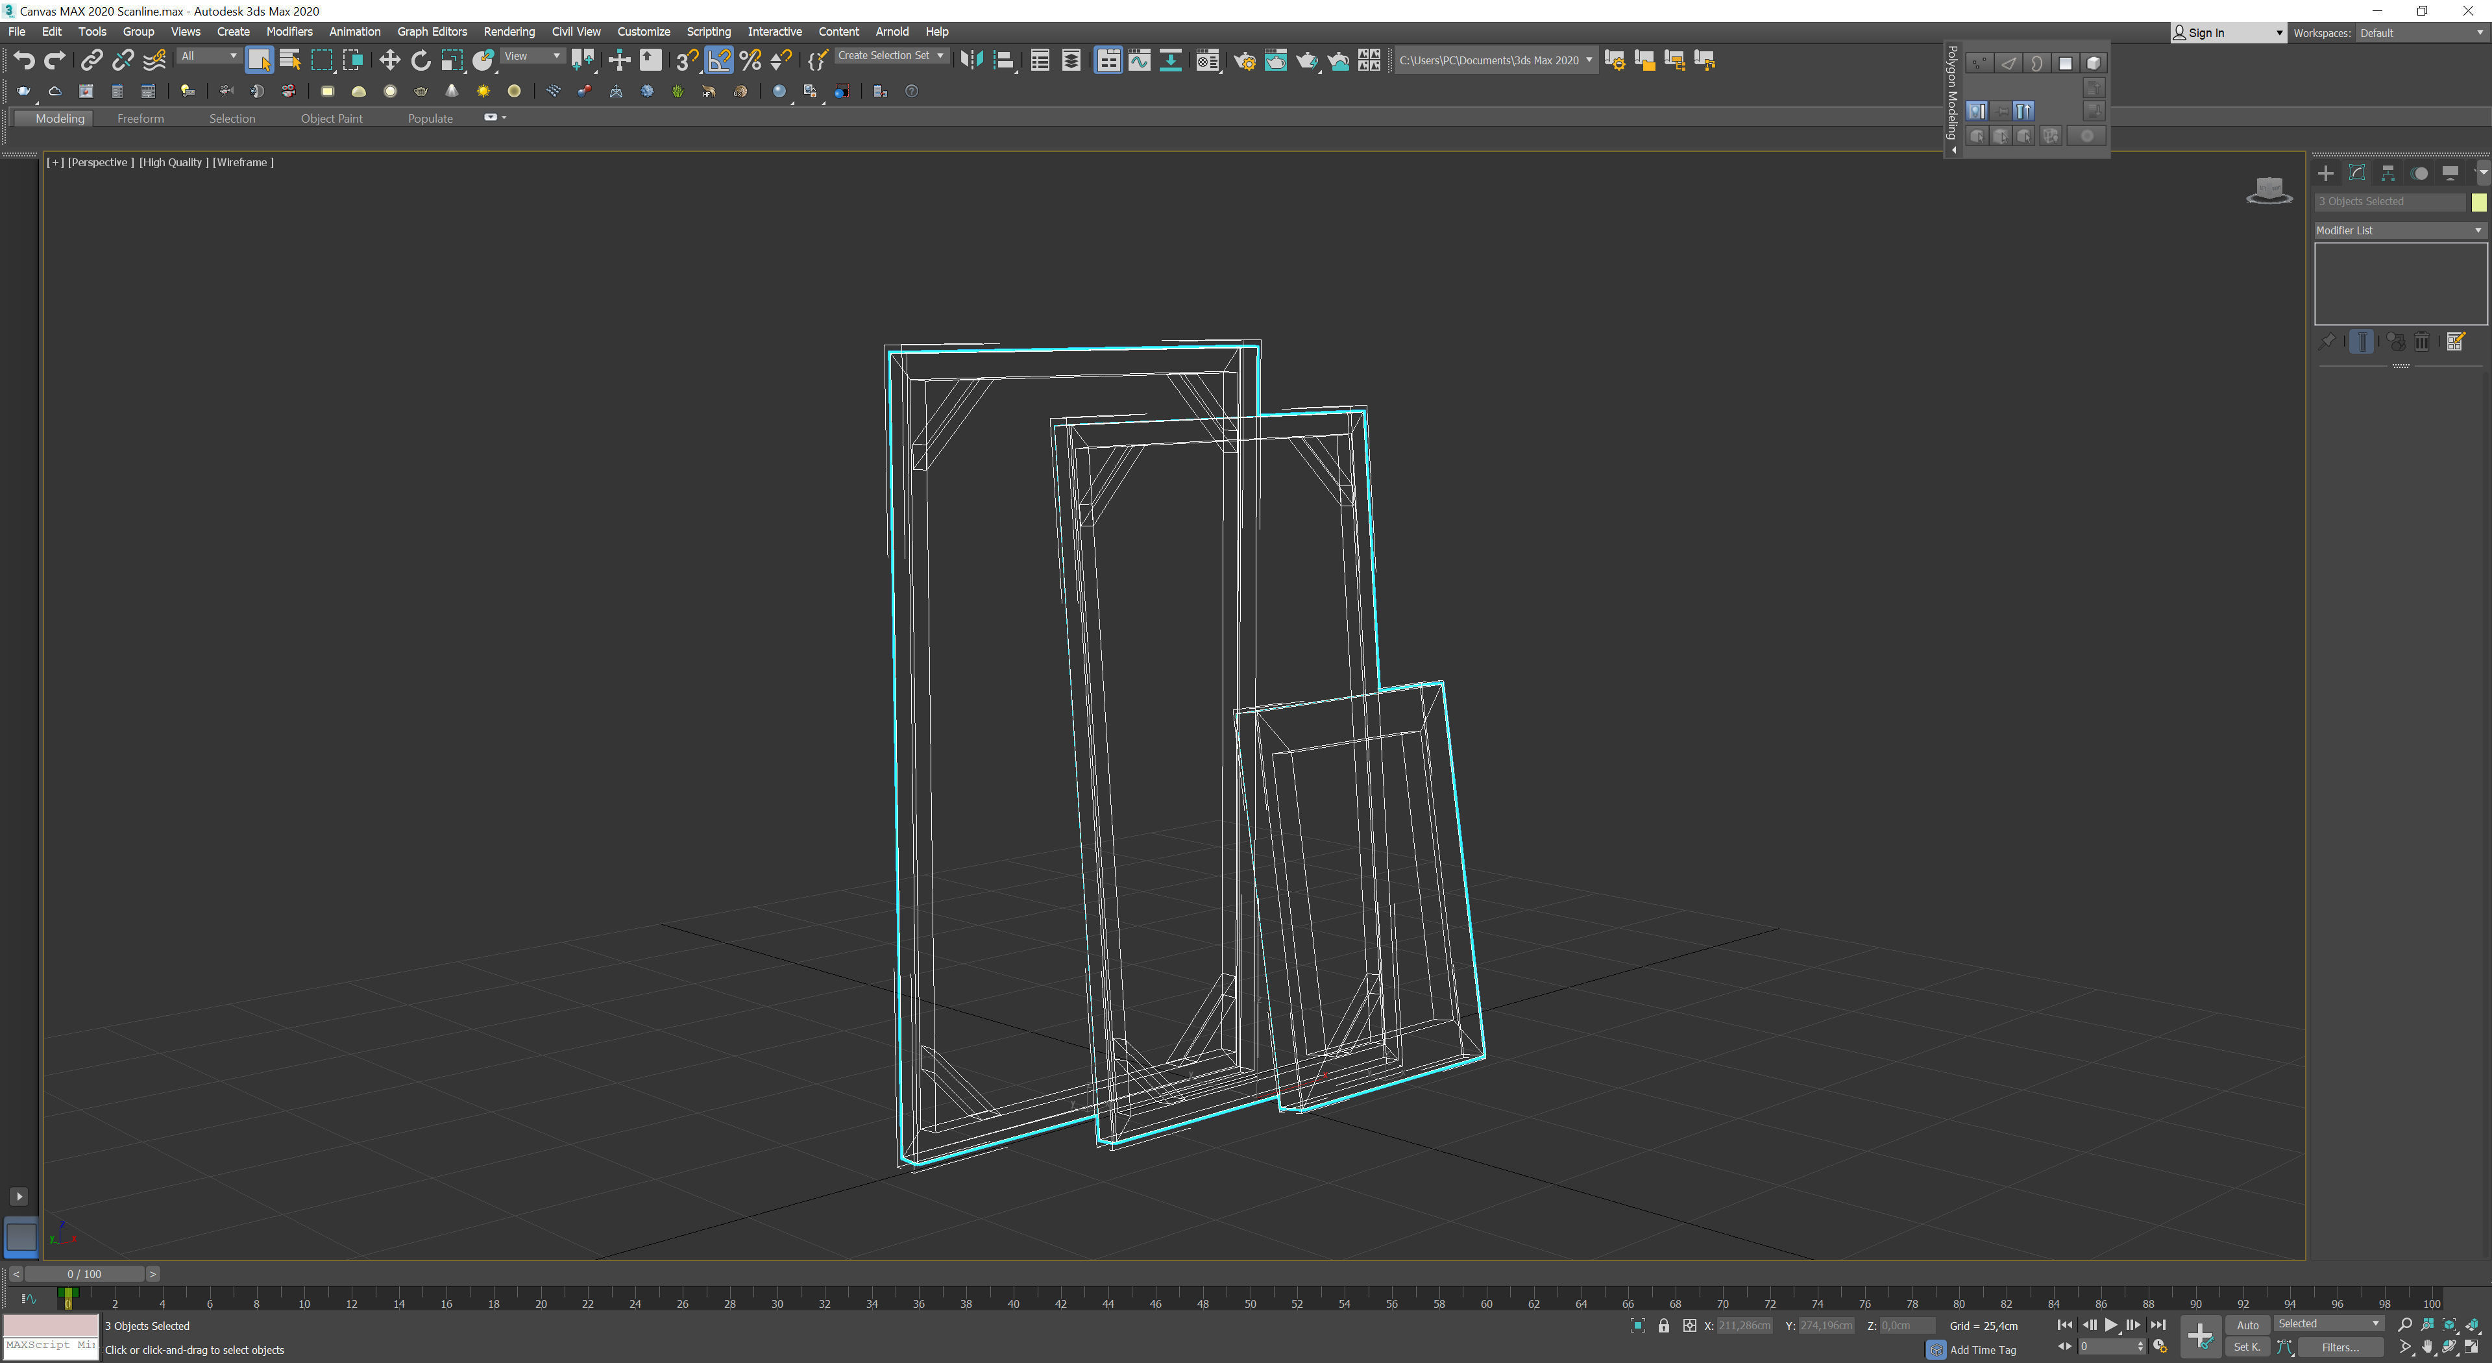Open the View reference coordinate dropdown
Screen dimensions: 2492x1363
click(x=531, y=56)
